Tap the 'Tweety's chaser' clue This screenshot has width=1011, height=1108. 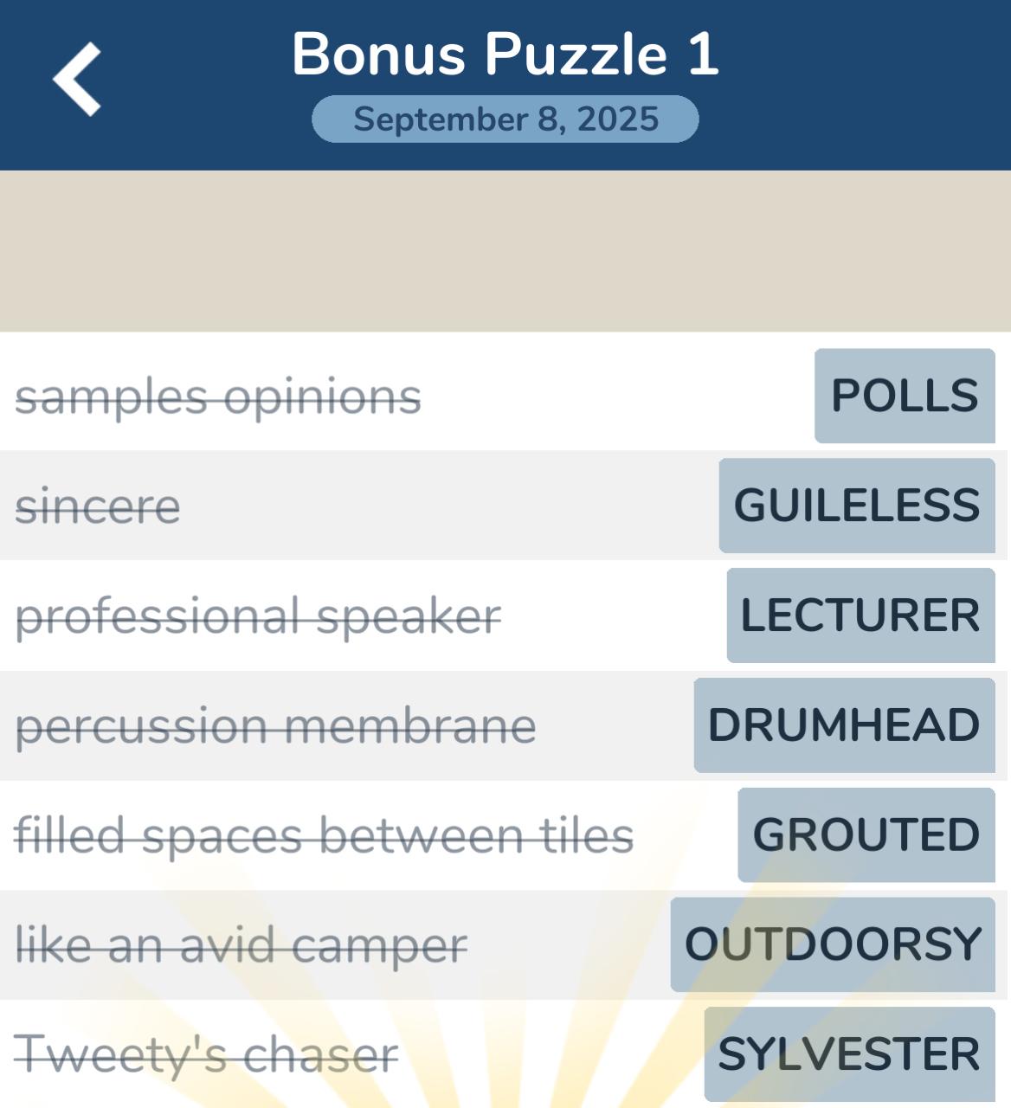click(x=206, y=1054)
